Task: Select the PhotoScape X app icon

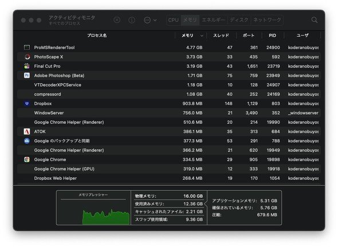Action: [x=27, y=57]
